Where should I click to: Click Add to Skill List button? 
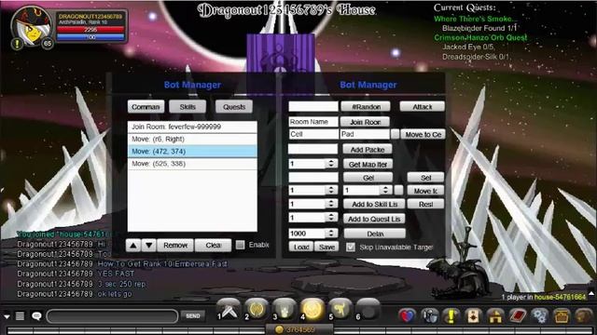pyautogui.click(x=375, y=204)
